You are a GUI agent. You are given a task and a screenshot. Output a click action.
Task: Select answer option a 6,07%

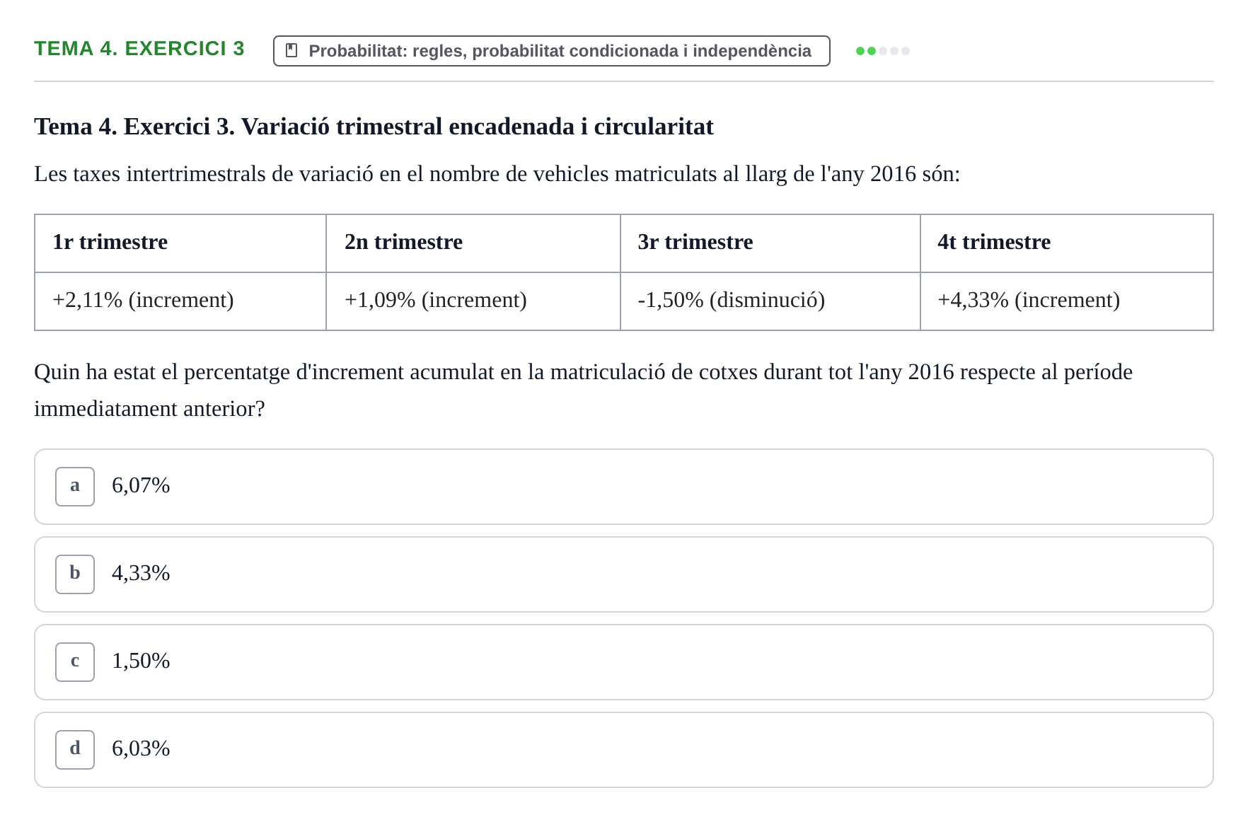tap(624, 487)
